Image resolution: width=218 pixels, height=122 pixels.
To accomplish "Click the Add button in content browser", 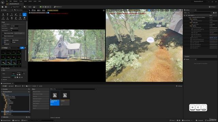I will coord(4,86).
